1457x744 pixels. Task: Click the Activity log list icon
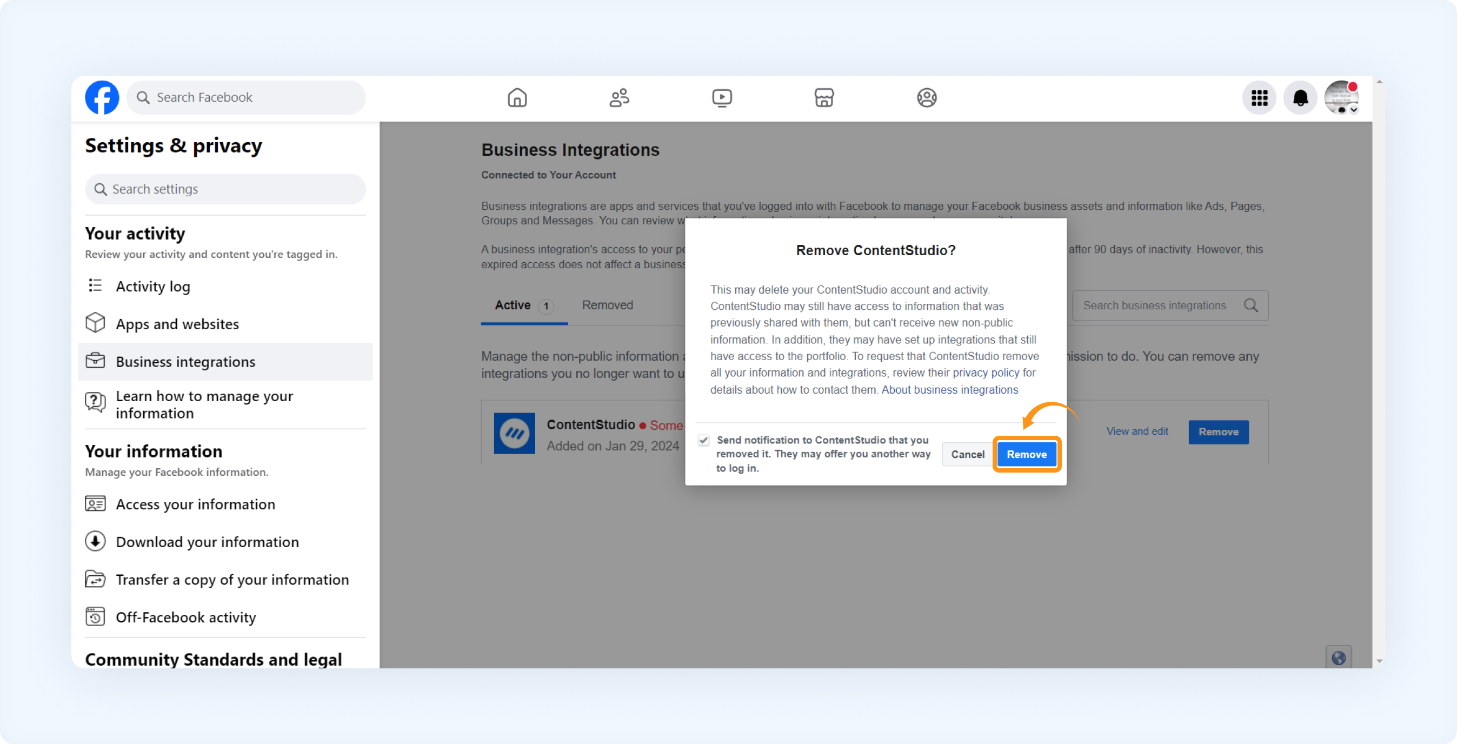pos(95,285)
